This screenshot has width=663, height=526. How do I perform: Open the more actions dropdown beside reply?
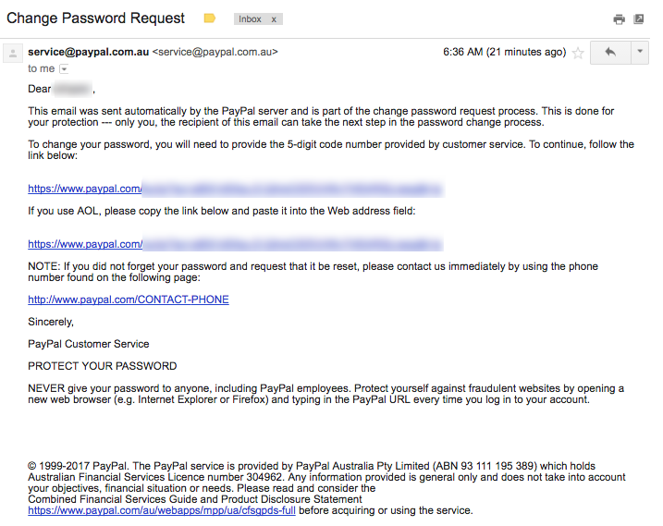pyautogui.click(x=640, y=53)
